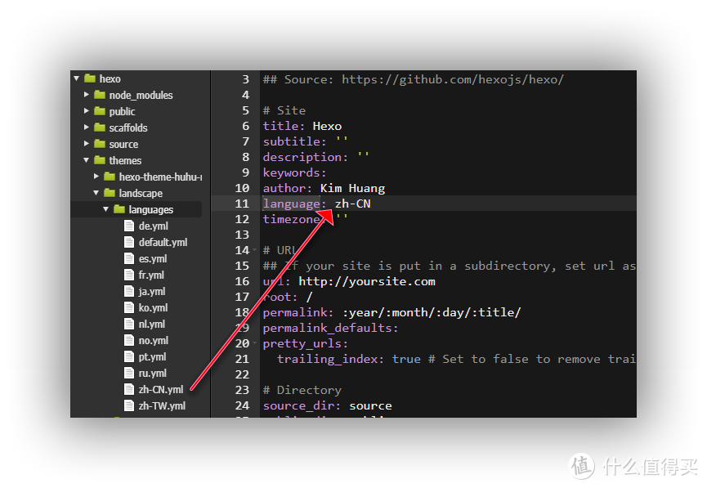Expand the source folder arrow
This screenshot has width=707, height=488.
point(87,144)
